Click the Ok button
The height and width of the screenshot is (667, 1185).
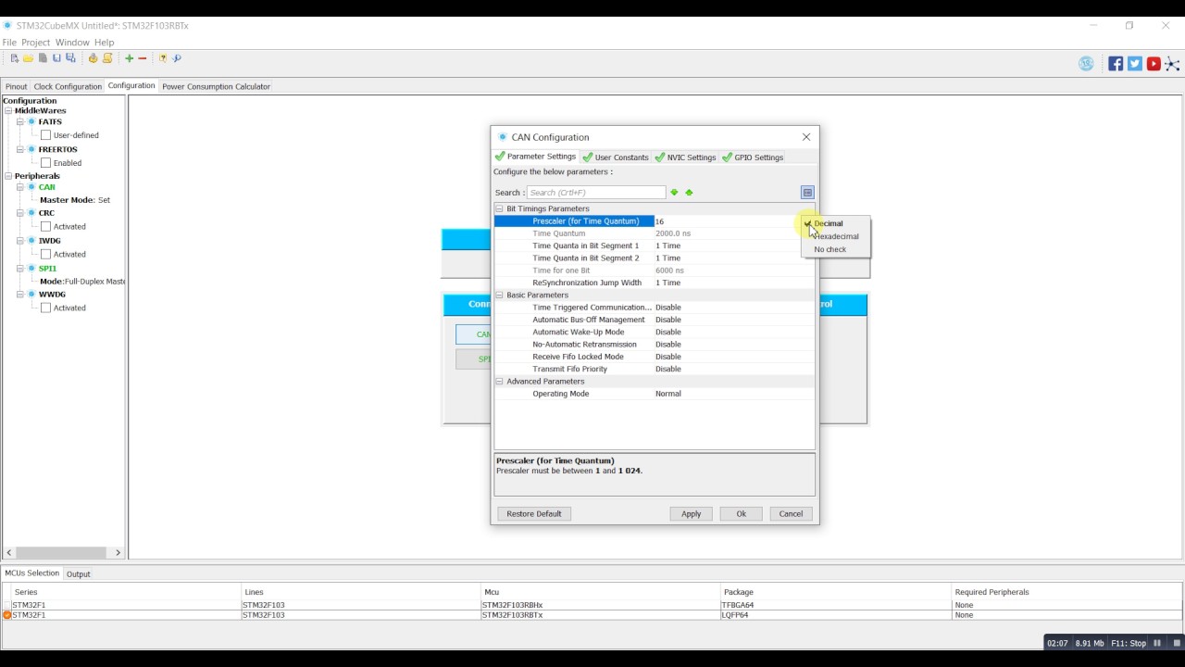[741, 513]
